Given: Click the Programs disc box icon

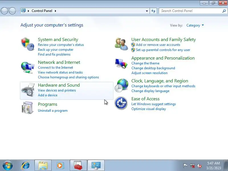Looking at the screenshot, I should pos(27,108).
